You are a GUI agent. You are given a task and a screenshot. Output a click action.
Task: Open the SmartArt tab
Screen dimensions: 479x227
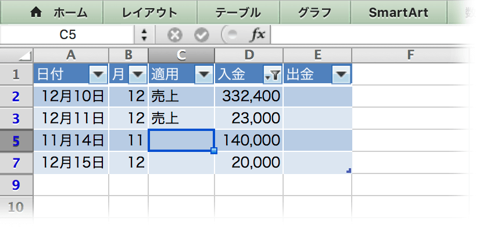pos(398,13)
